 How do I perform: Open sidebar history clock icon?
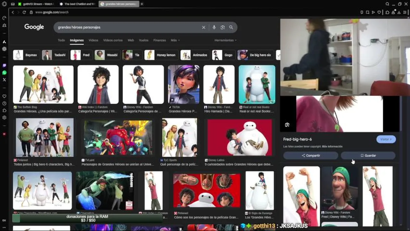pyautogui.click(x=4, y=103)
